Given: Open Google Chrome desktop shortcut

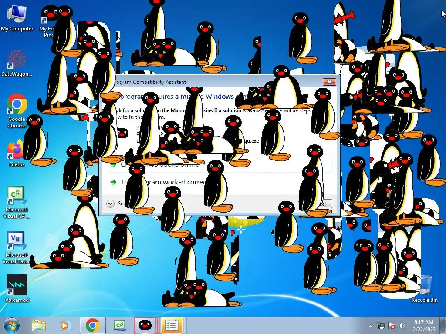Looking at the screenshot, I should [x=17, y=111].
